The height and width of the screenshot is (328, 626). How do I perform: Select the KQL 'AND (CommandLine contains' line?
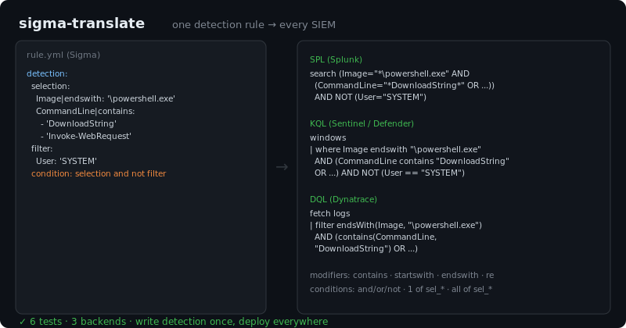(412, 161)
